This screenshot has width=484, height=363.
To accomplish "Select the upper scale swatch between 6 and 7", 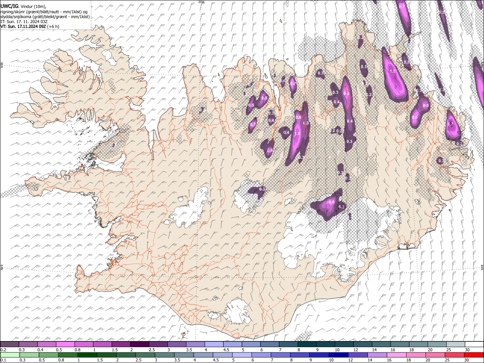I will [270, 344].
